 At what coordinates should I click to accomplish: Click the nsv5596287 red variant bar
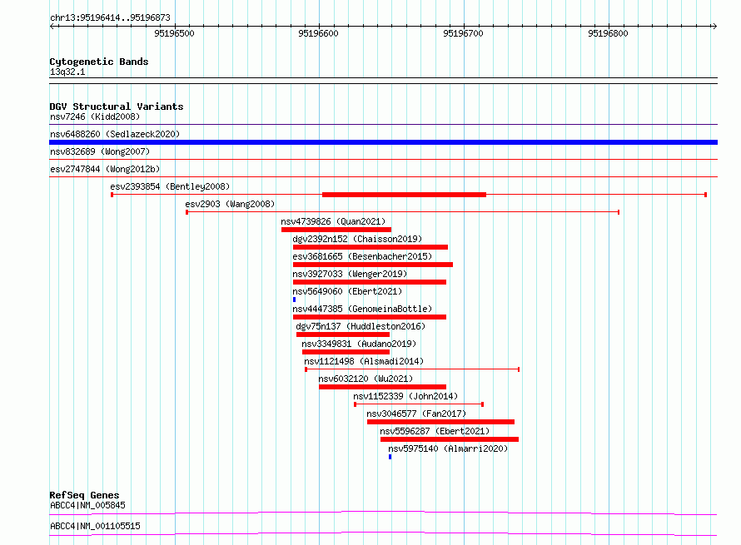pyautogui.click(x=450, y=439)
